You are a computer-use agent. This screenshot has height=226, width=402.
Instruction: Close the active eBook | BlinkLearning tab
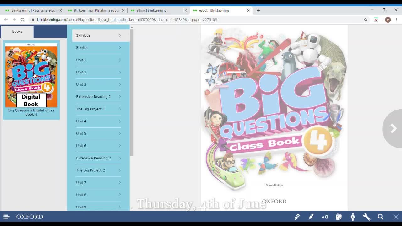248,10
